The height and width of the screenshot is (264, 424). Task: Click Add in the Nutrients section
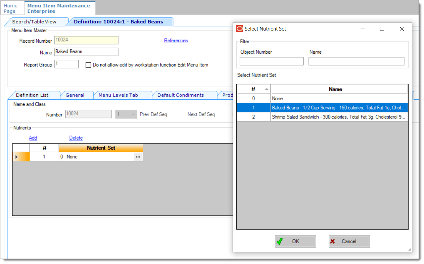click(x=33, y=138)
